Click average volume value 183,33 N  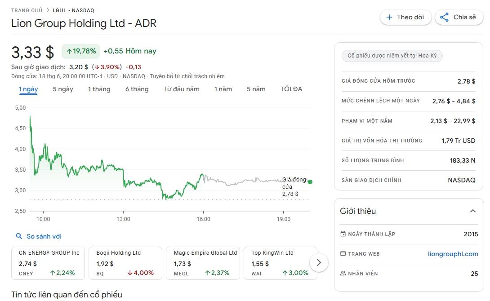click(463, 160)
